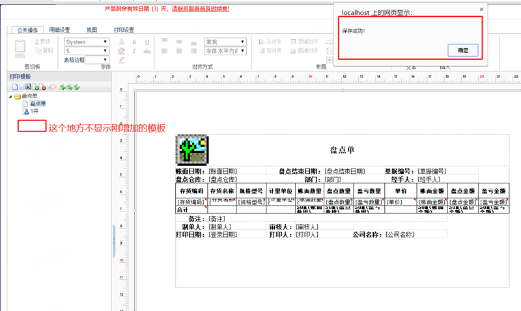Open the font size 5 dropdown
This screenshot has width=521, height=311.
87,51
